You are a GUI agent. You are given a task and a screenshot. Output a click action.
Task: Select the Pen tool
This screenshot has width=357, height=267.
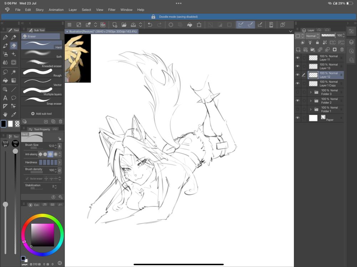coord(5,37)
